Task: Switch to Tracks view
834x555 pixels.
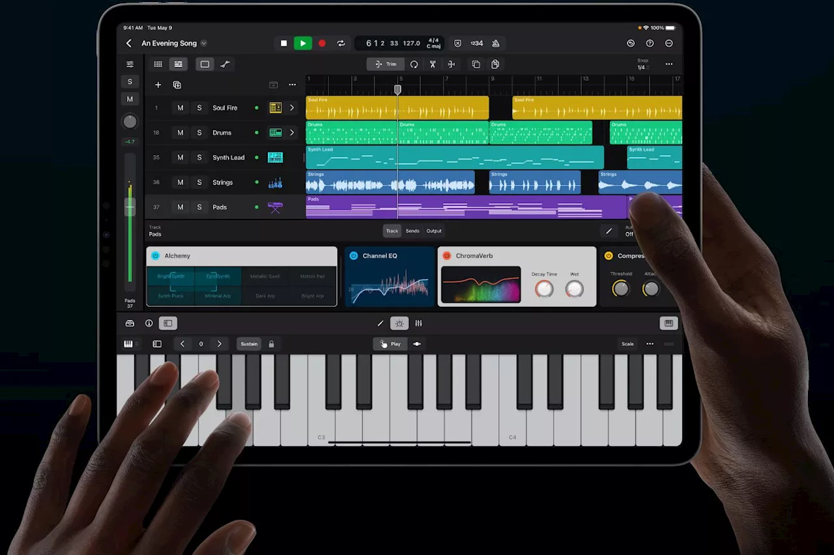Action: point(177,64)
